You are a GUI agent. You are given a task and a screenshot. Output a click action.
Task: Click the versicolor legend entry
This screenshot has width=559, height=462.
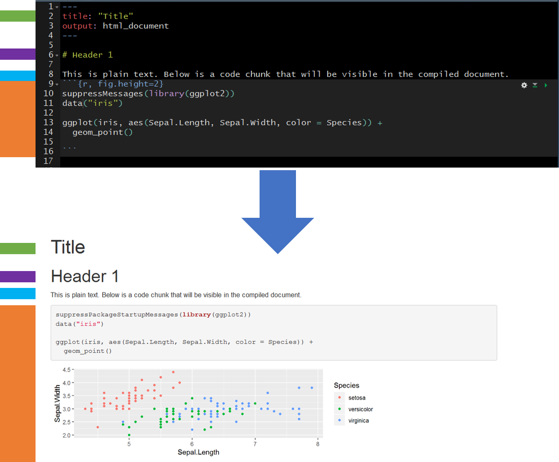click(354, 409)
